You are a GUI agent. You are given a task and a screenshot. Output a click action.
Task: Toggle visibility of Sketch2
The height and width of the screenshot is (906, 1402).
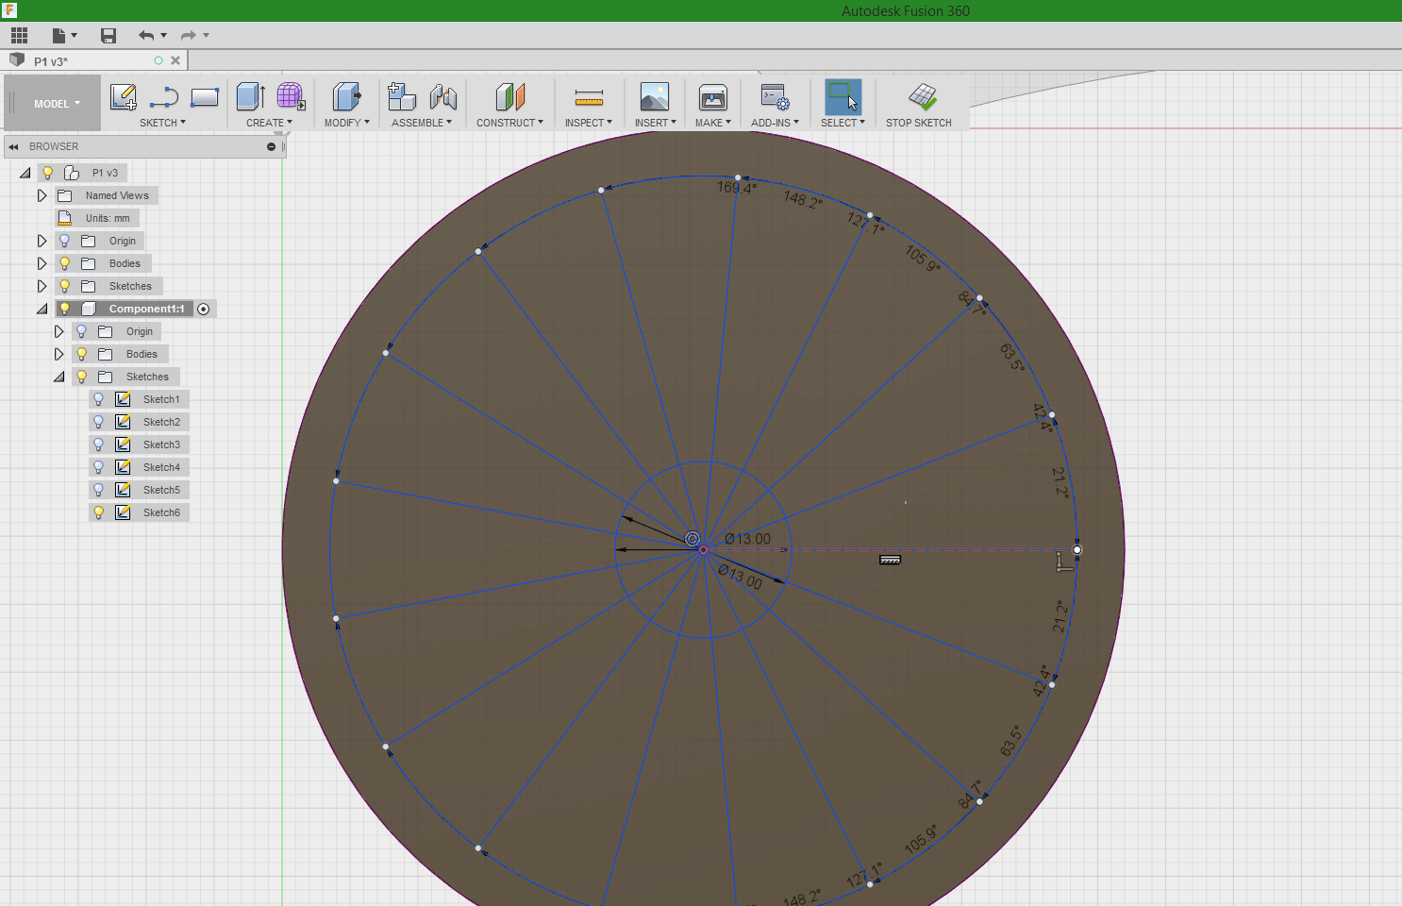(98, 422)
